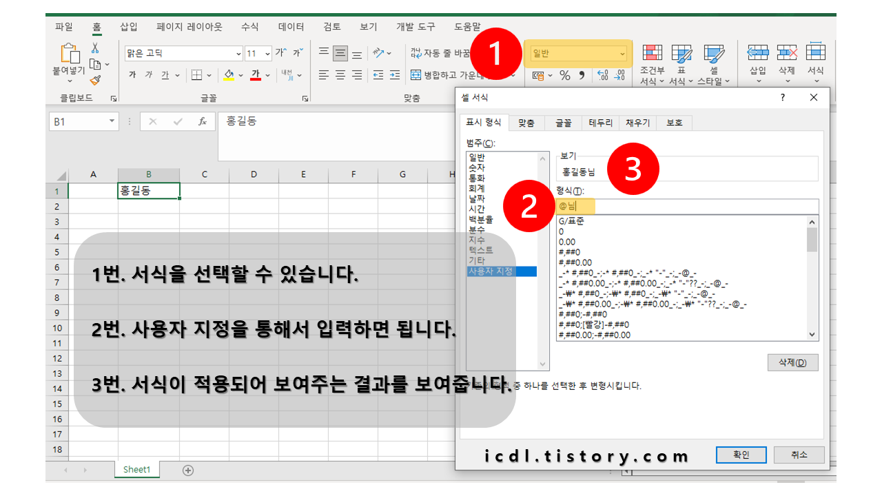This screenshot has width=882, height=496.
Task: Expand the fill color 채우기 색 dropdown
Action: tap(239, 73)
